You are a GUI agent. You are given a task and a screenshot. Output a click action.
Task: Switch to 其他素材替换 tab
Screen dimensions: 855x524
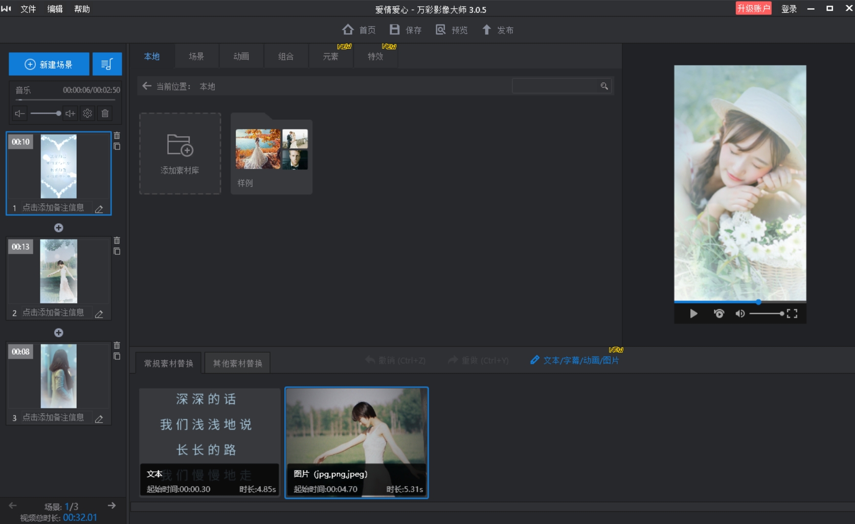pos(238,363)
